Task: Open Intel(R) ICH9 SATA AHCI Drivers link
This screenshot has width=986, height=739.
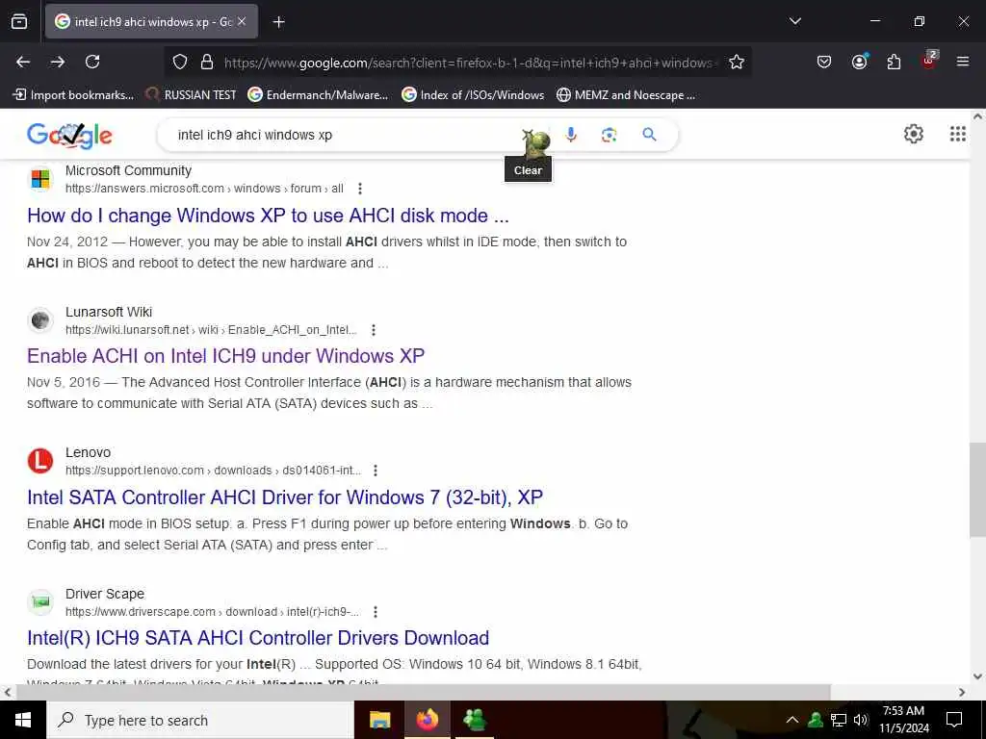Action: (x=258, y=638)
